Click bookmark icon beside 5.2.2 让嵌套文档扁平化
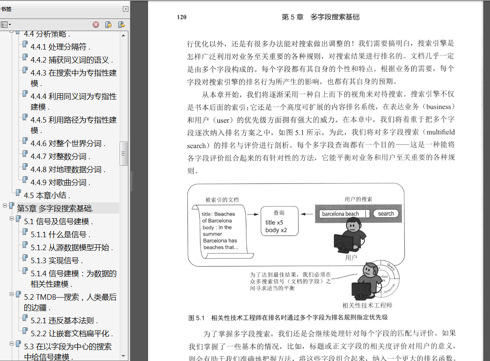This screenshot has height=361, width=490. (25, 331)
